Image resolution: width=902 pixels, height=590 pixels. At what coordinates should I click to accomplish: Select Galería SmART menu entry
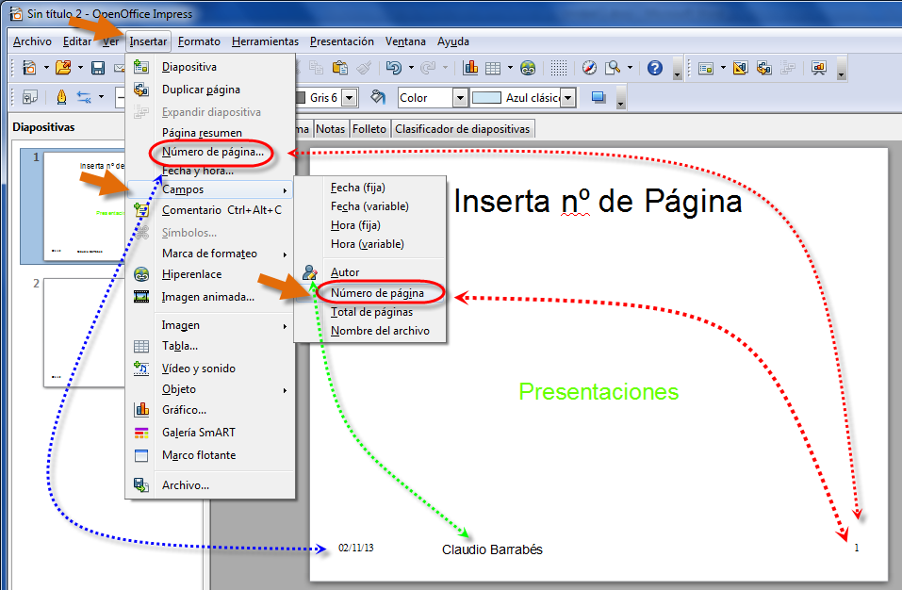[199, 433]
